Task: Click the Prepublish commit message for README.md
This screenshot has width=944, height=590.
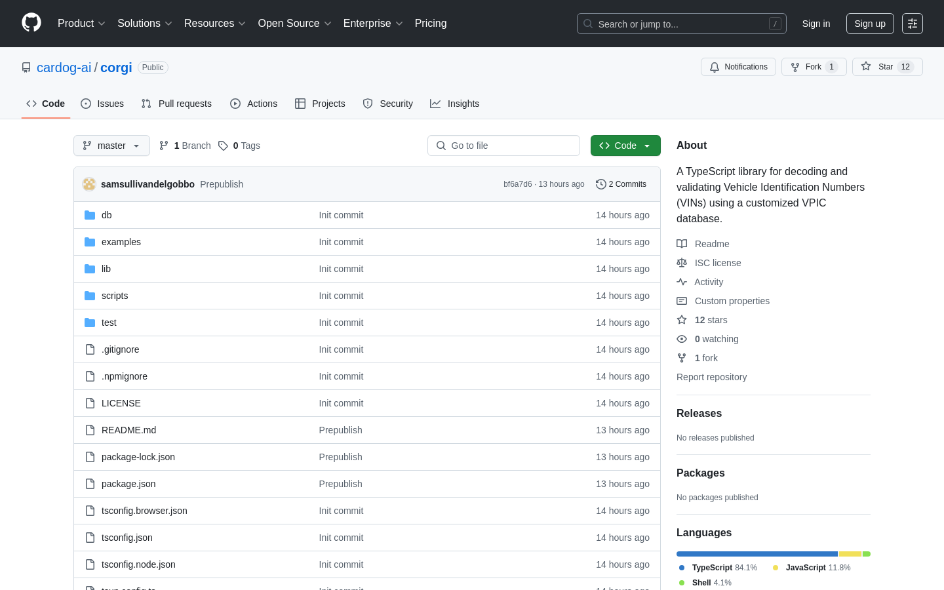Action: tap(340, 430)
